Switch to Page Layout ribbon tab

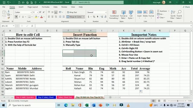(33, 7)
